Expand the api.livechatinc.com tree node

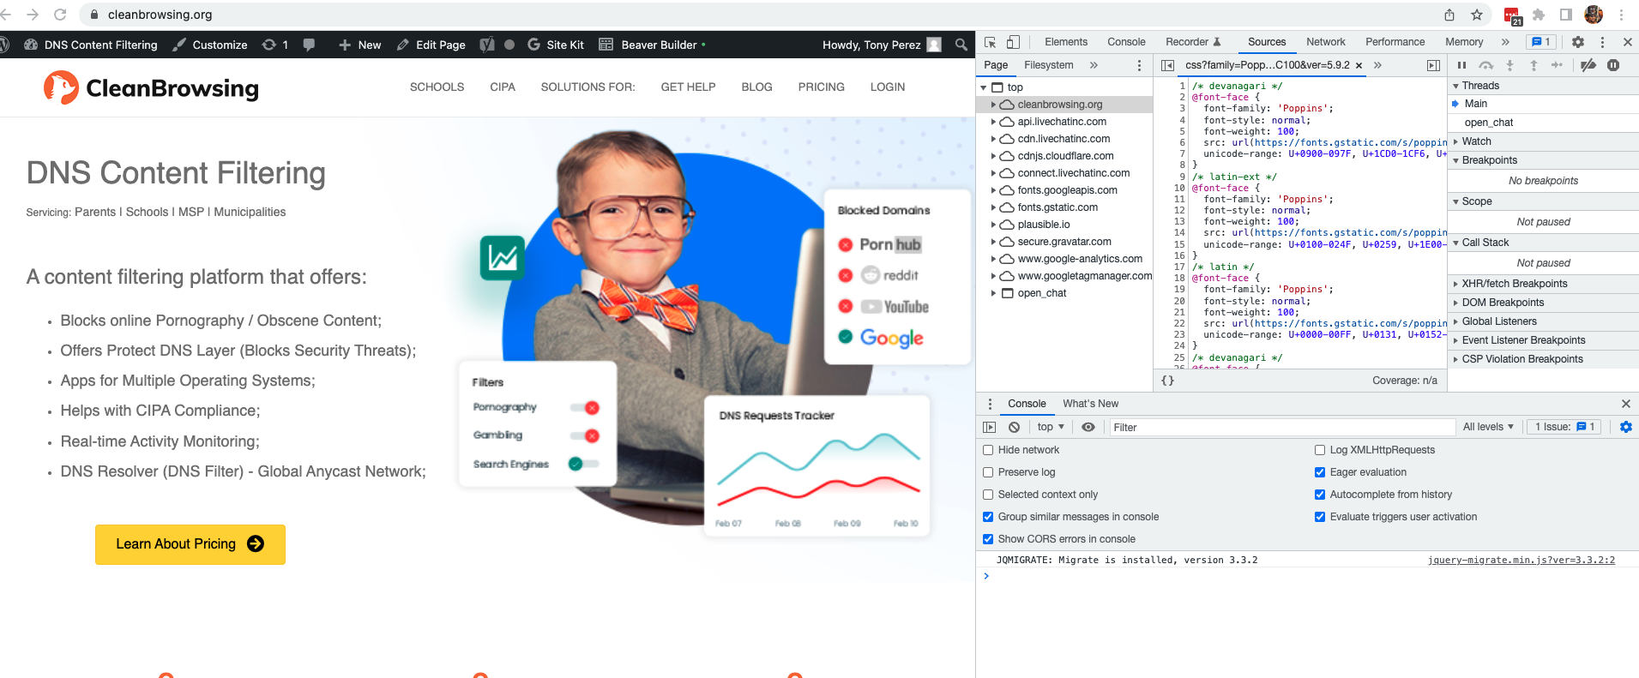coord(994,122)
